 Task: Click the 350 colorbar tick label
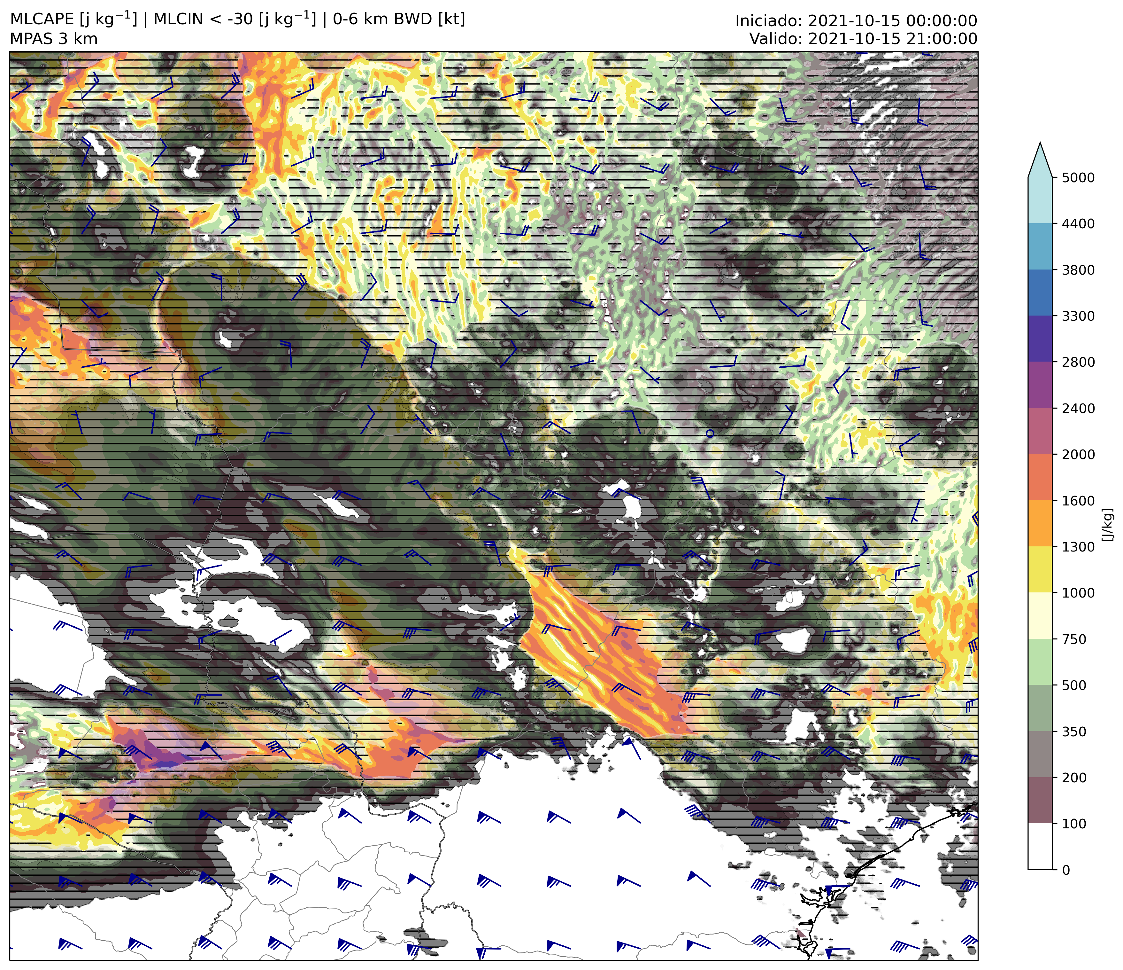tap(1074, 731)
